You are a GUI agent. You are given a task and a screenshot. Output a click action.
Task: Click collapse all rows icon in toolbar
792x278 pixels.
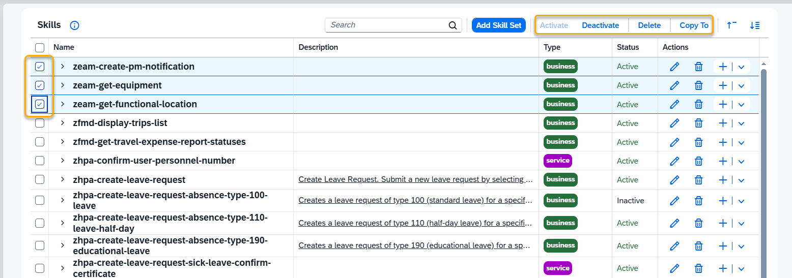(731, 25)
